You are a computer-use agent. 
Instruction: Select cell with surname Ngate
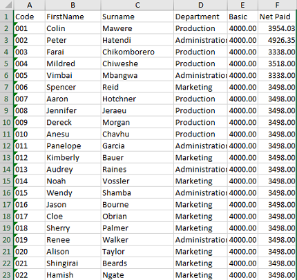click(137, 275)
